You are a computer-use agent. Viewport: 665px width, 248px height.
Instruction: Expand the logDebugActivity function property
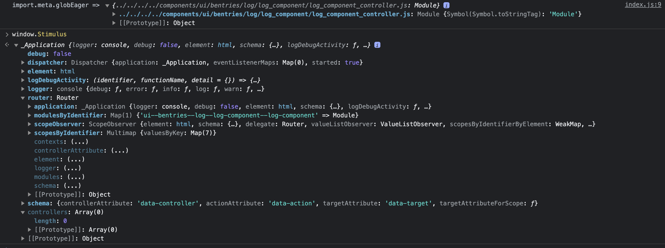[23, 80]
